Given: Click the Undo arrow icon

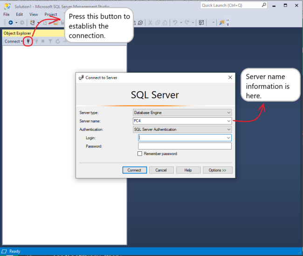Looking at the screenshot, I should [175, 22].
